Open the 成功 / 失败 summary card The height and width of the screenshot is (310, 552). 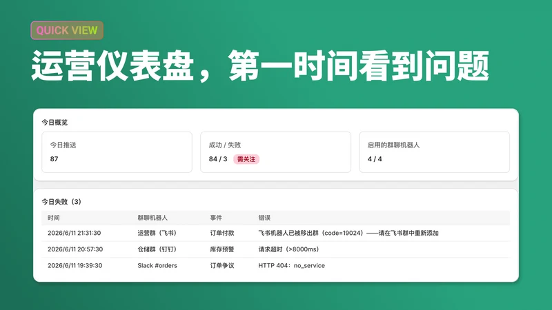[x=275, y=152]
